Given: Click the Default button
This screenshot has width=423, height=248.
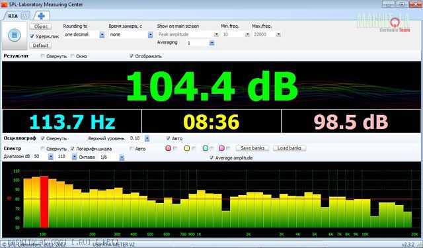Looking at the screenshot, I should 40,46.
